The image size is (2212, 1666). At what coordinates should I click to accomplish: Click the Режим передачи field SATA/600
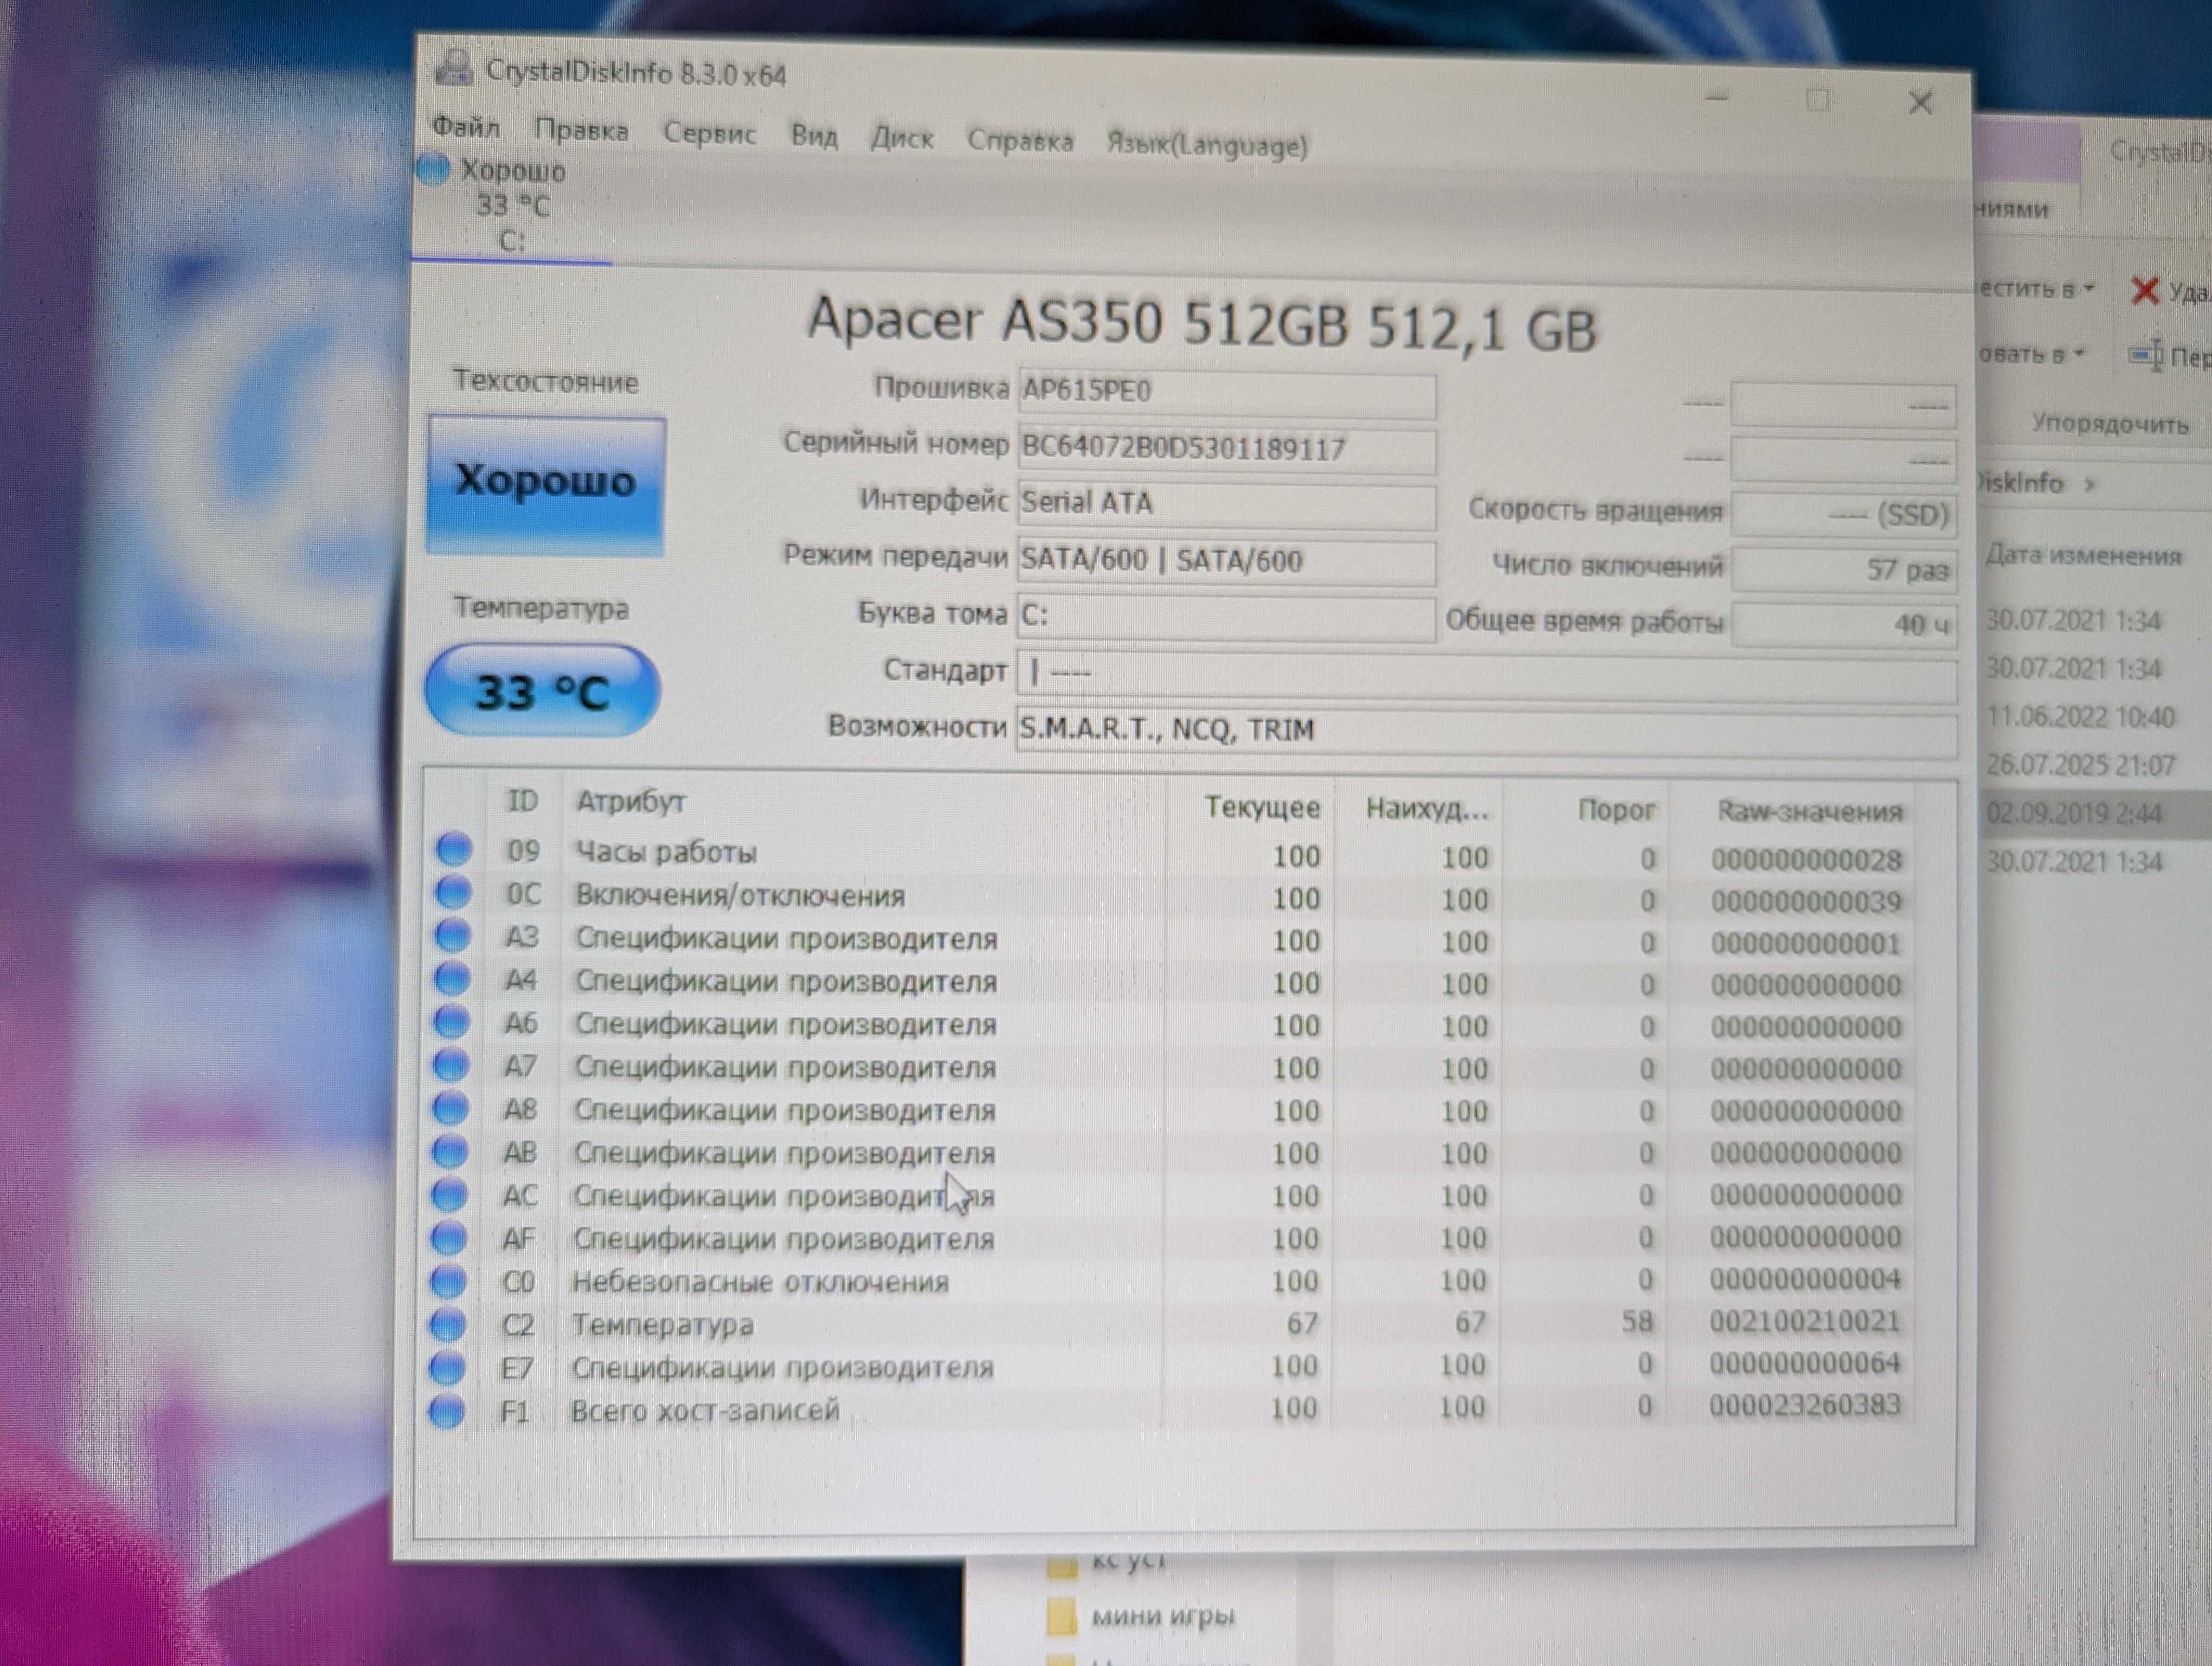point(1227,561)
